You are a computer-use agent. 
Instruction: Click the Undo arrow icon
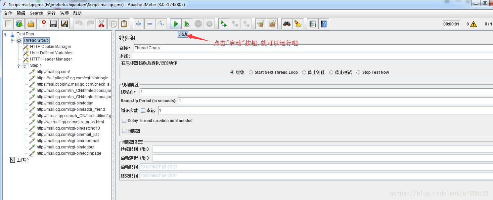pyautogui.click(x=79, y=24)
